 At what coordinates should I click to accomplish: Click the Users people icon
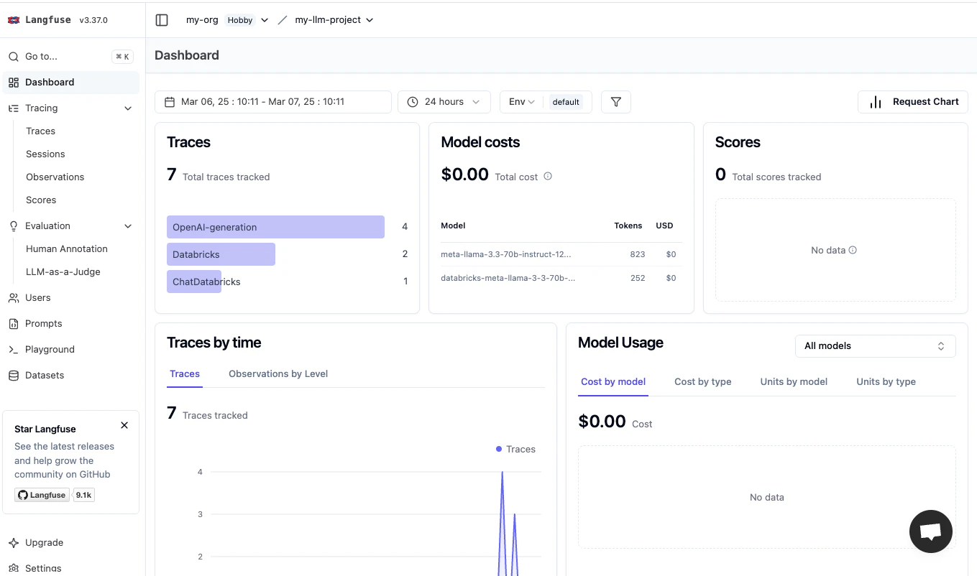click(x=14, y=298)
